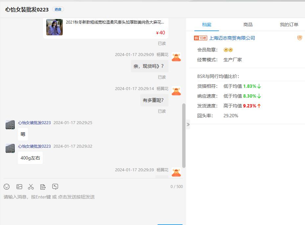This screenshot has height=225, width=305.
Task: Click the send image icon
Action: pyautogui.click(x=19, y=187)
